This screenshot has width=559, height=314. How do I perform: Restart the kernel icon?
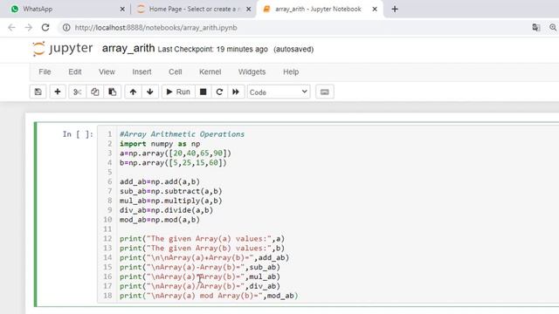219,92
